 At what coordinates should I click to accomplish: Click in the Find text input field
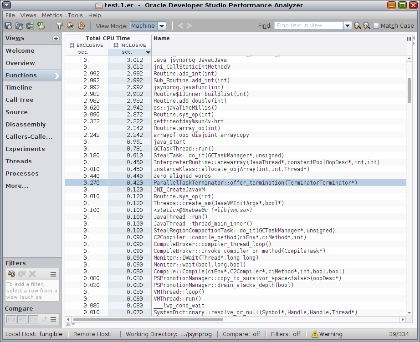(308, 25)
